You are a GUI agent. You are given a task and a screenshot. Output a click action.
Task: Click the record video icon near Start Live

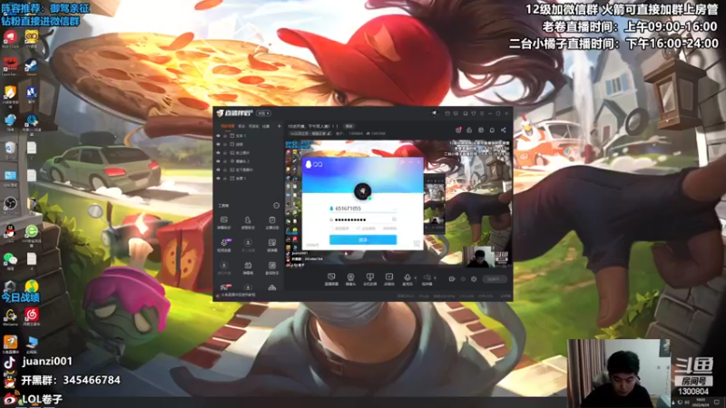[451, 279]
